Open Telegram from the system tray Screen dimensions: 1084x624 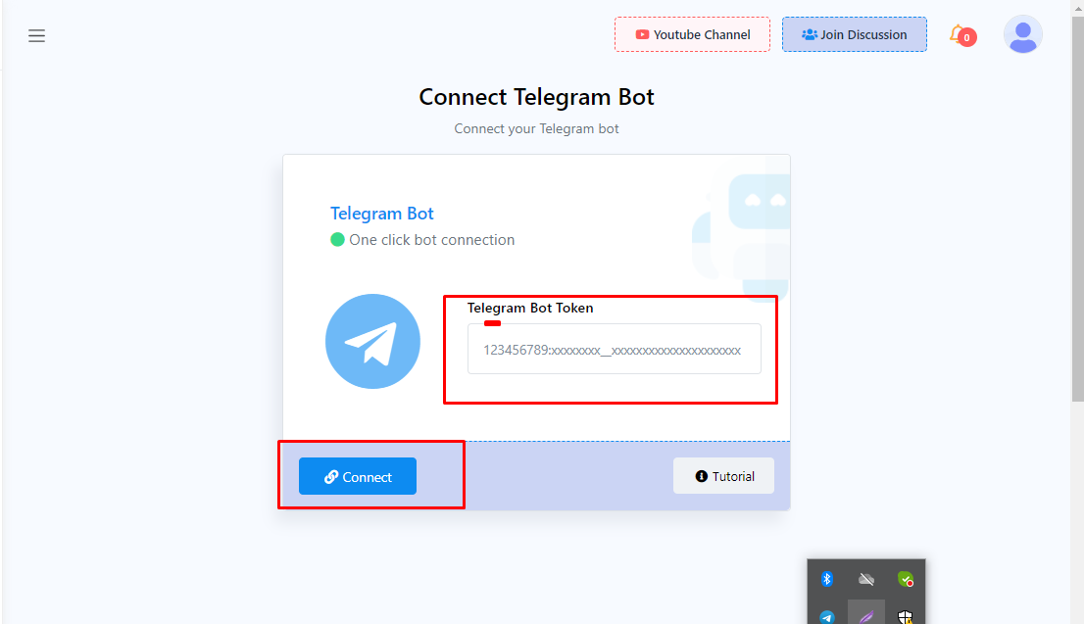coord(827,617)
